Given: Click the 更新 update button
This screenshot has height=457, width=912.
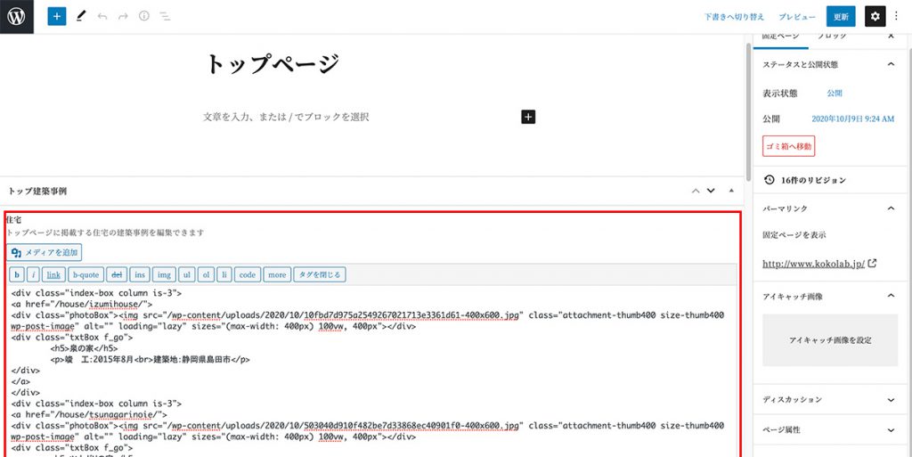Looking at the screenshot, I should click(x=840, y=16).
